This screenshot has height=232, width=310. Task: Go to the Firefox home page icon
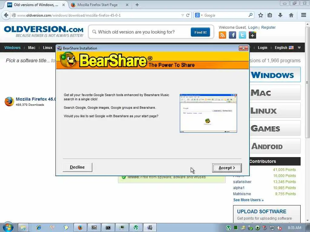coord(291,15)
